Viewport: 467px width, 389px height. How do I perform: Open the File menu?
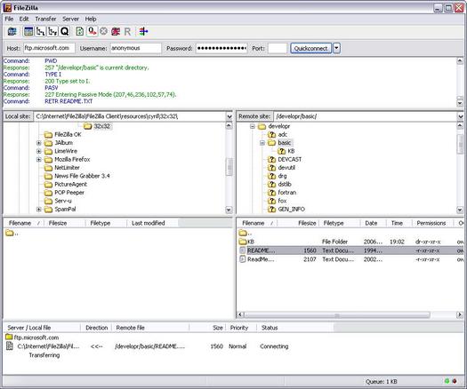point(9,19)
